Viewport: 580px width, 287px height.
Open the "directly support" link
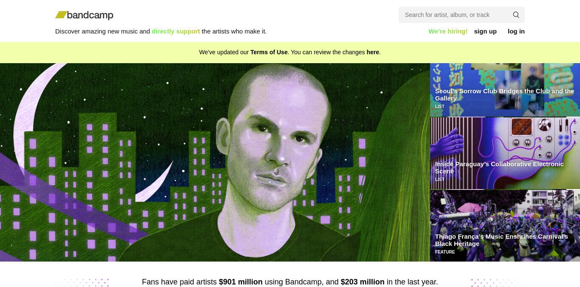point(176,31)
